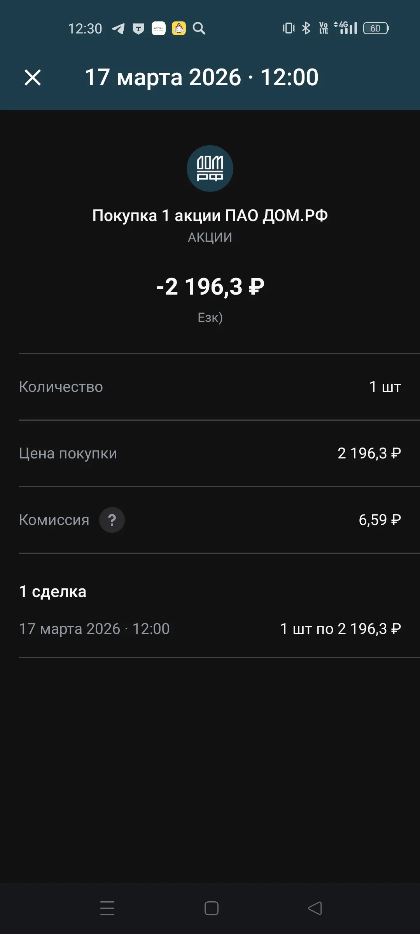The width and height of the screenshot is (420, 934).
Task: Tap the Android home navigation button
Action: point(212,908)
